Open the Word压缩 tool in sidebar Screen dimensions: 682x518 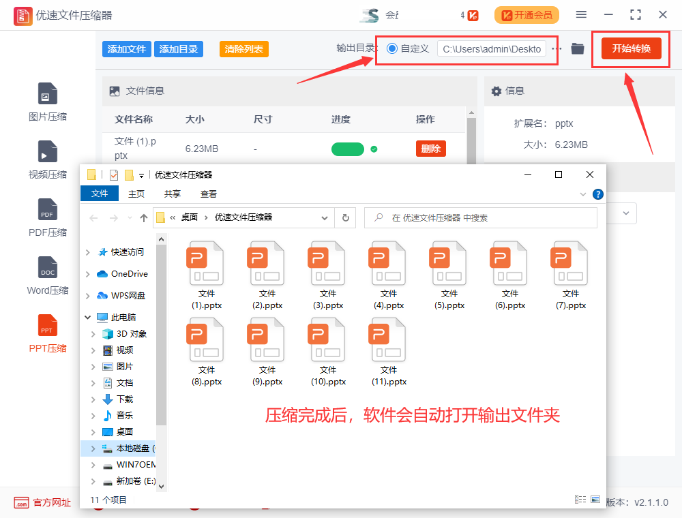coord(48,275)
